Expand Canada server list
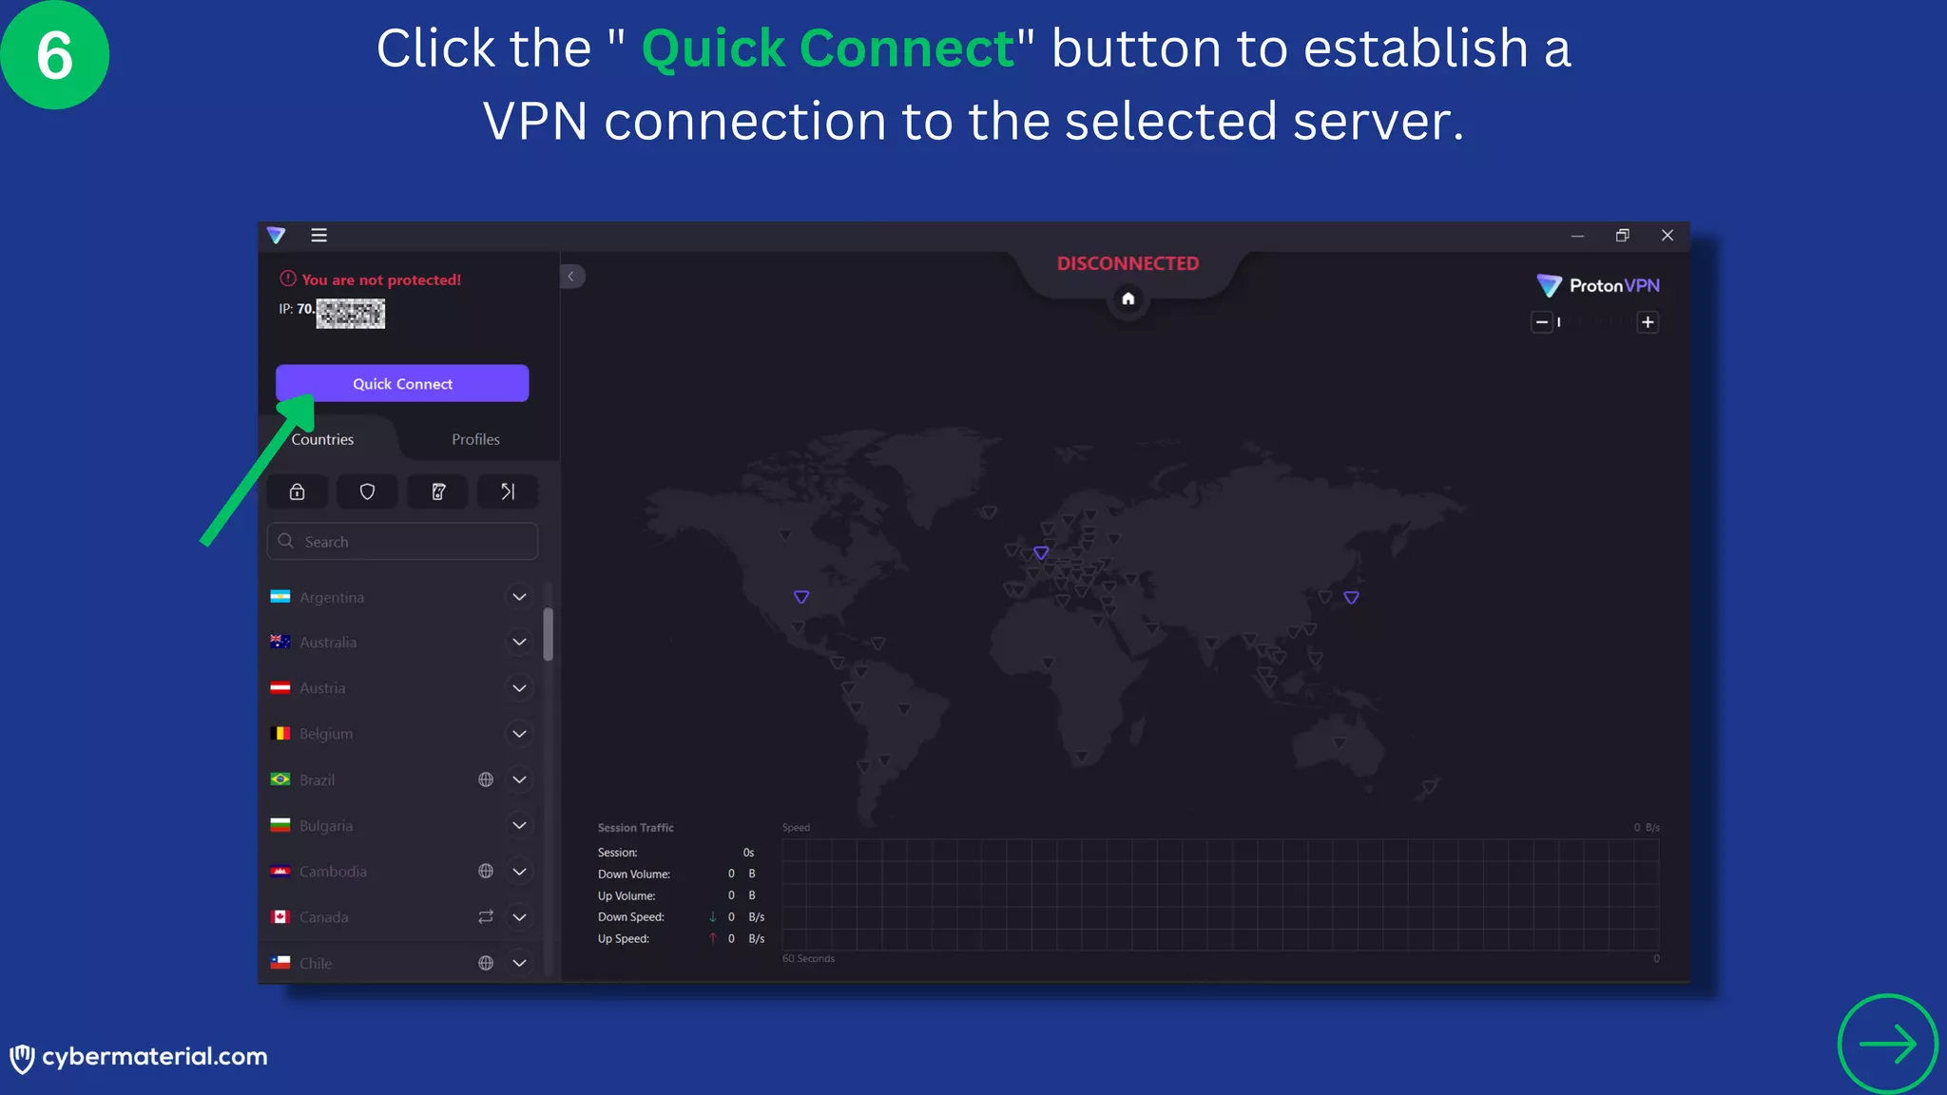The height and width of the screenshot is (1095, 1947). 519,917
